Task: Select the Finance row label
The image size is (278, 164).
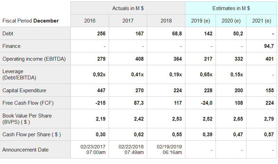Action: pos(11,46)
